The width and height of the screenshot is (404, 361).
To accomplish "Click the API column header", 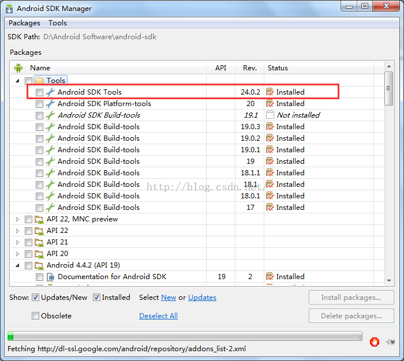I will pos(221,68).
